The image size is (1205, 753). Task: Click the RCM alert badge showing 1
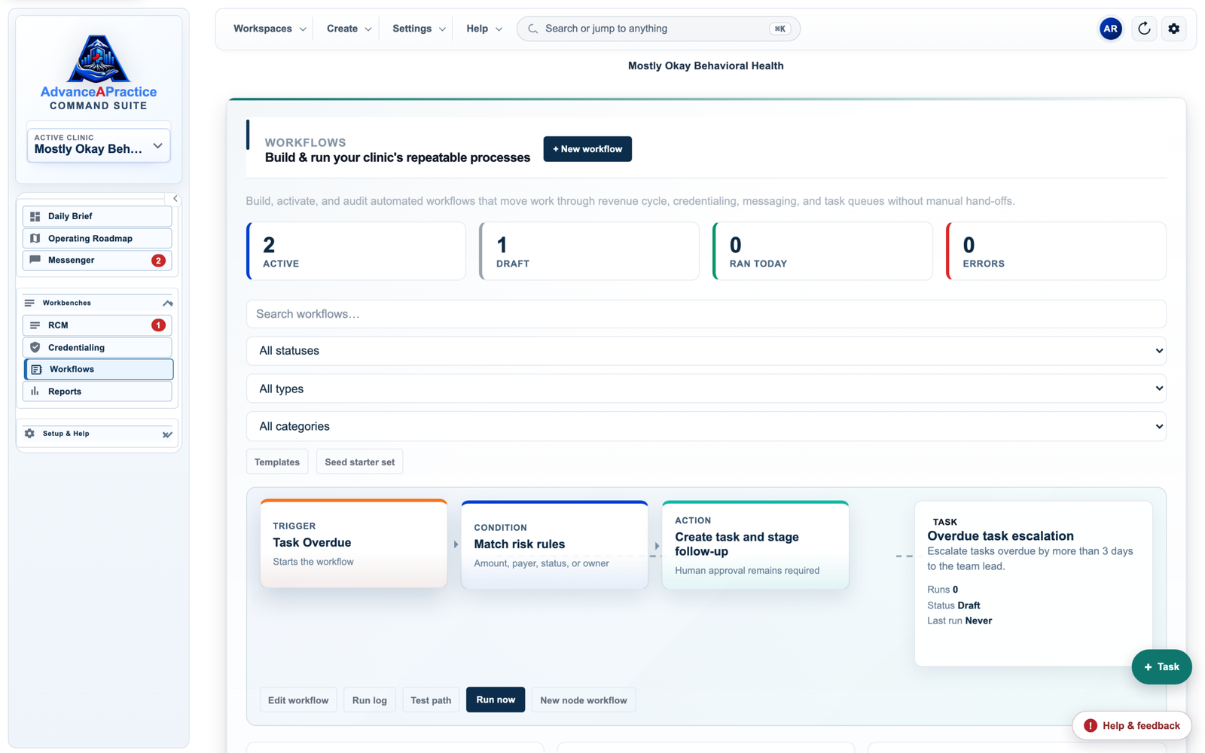[158, 325]
